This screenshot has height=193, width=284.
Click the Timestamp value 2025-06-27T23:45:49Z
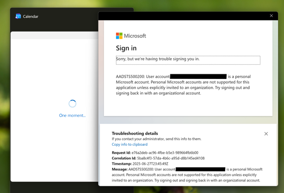[150, 164]
